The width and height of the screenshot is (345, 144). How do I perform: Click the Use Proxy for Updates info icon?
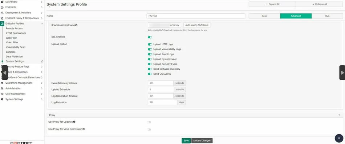pos(74,122)
